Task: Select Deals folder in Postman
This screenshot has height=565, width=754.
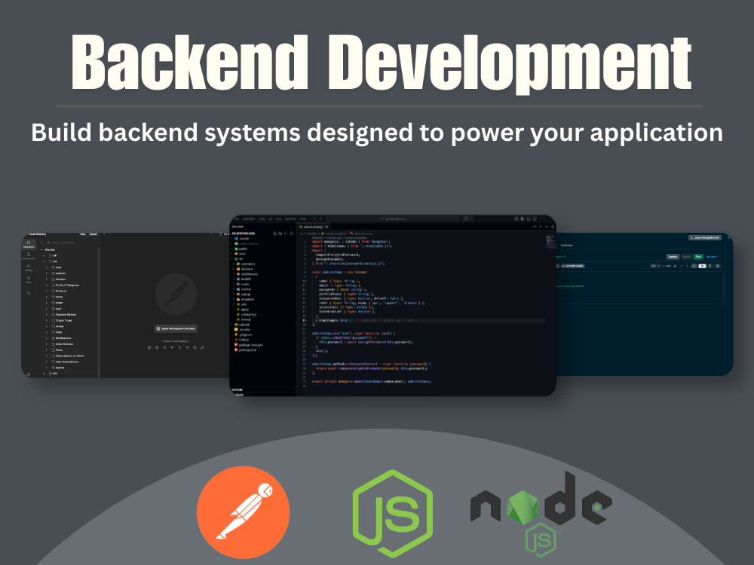Action: coord(56,350)
